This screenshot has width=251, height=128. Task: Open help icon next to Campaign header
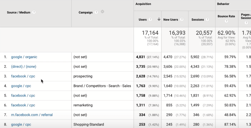tap(96, 12)
